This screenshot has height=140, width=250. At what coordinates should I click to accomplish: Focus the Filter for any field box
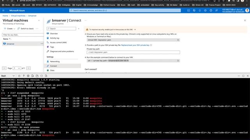[x=23, y=35]
